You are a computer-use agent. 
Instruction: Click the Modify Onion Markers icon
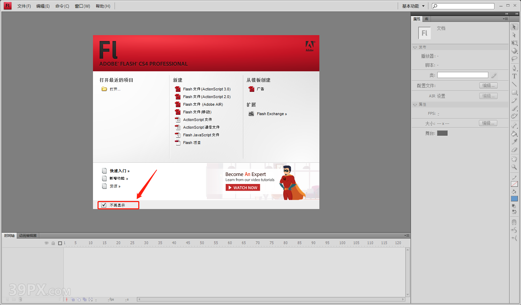click(91, 299)
